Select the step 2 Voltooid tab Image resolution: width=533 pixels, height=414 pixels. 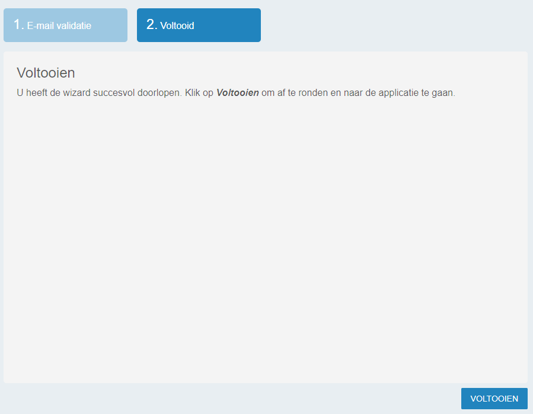[x=199, y=25]
